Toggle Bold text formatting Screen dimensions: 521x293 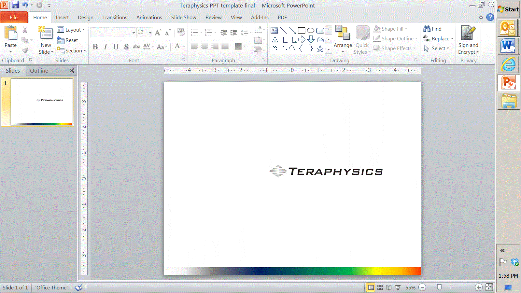pos(95,47)
